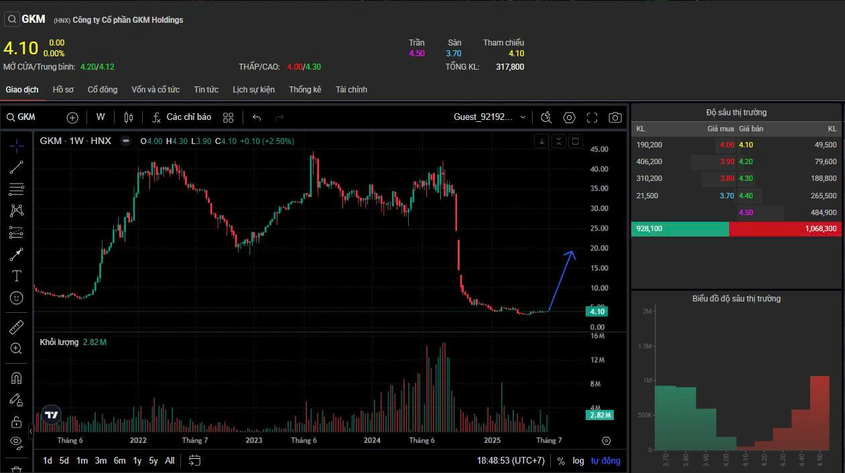Toggle lock all drawings
Screen dimensions: 845x473
click(x=17, y=421)
